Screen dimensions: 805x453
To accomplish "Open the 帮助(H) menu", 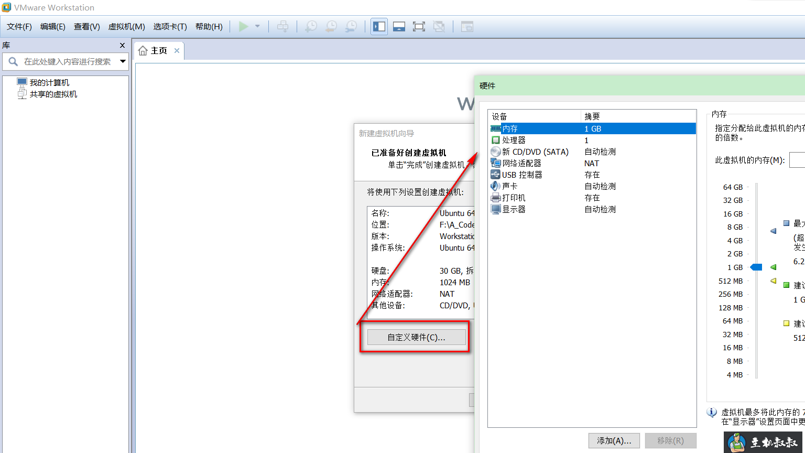I will point(209,26).
